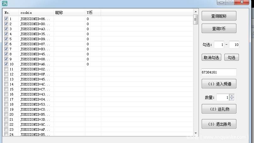Viewport: 254px width, 143px height.
Task: Click (1) 进入频道 button
Action: click(x=219, y=84)
